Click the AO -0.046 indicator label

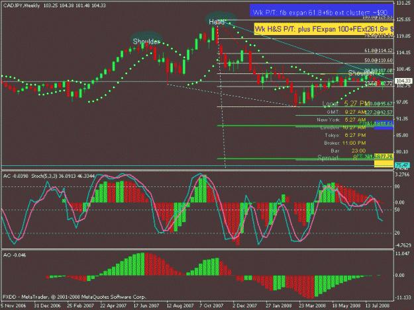15,255
